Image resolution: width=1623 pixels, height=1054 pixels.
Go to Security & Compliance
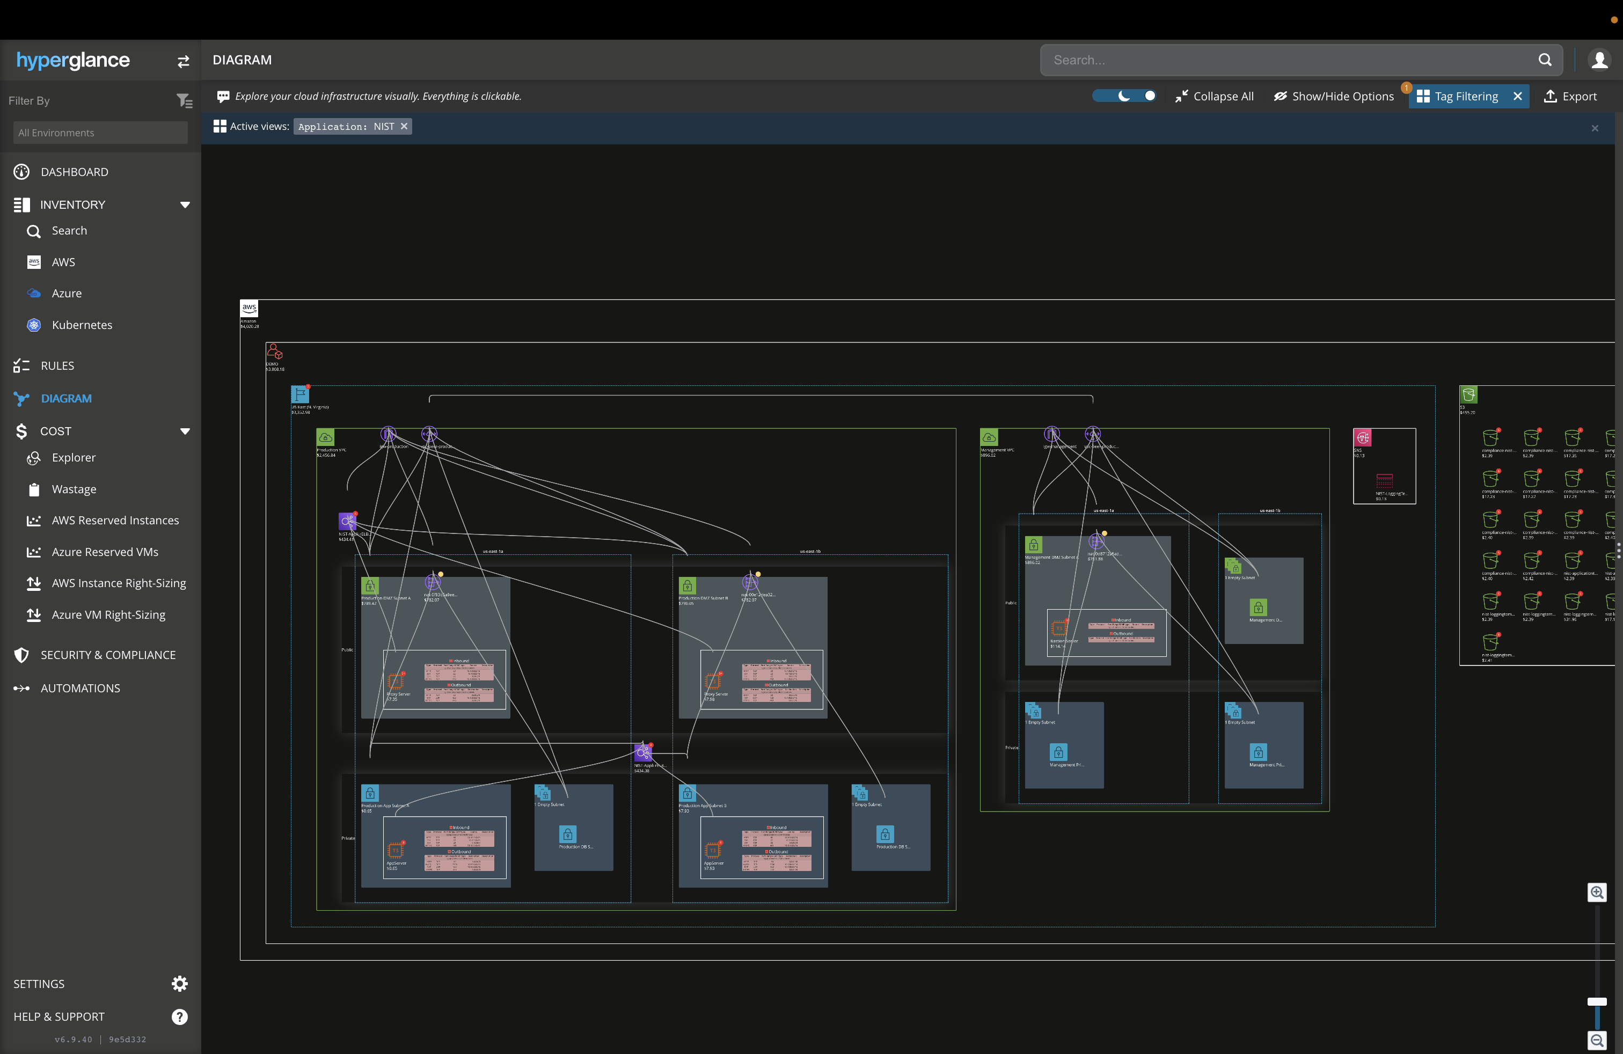[108, 655]
